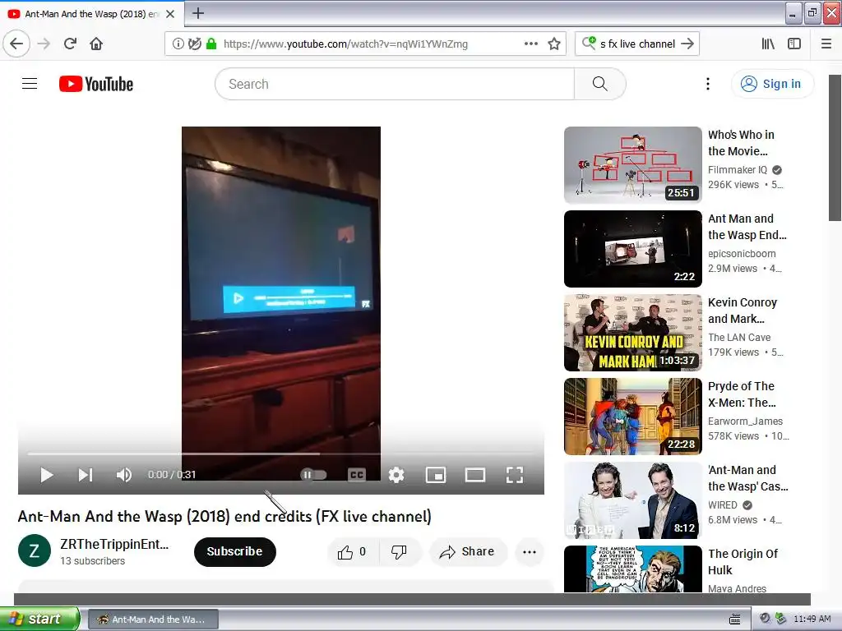Click Earworm_James channel name

[745, 421]
